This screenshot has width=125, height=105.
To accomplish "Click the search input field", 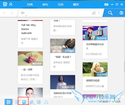I will (x=59, y=13).
